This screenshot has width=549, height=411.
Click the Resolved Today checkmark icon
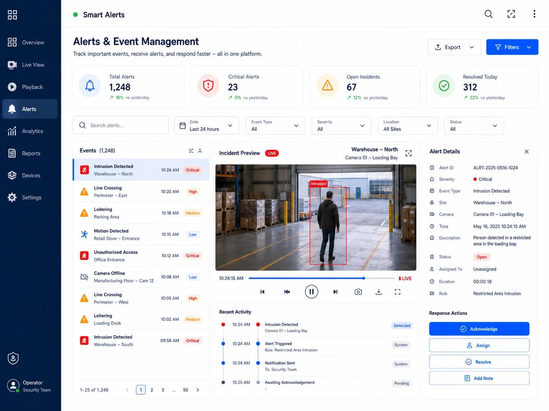click(444, 86)
